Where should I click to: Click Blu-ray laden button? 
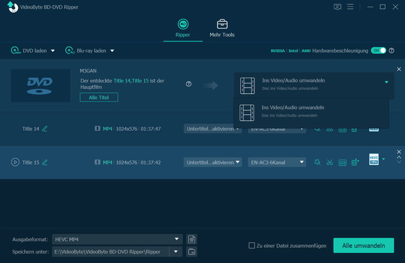pos(86,51)
